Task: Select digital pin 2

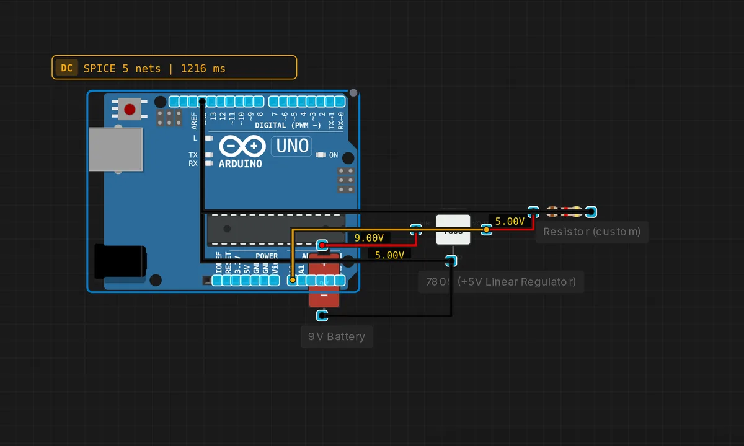Action: click(x=320, y=102)
